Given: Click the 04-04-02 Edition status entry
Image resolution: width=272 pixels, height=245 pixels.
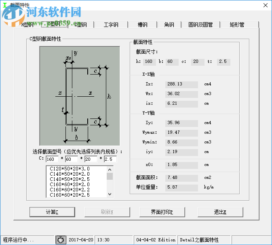Looking at the screenshot, I should pos(156,240).
